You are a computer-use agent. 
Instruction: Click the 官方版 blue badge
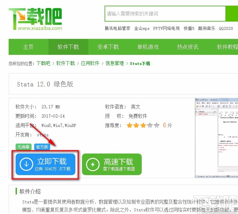[42, 147]
